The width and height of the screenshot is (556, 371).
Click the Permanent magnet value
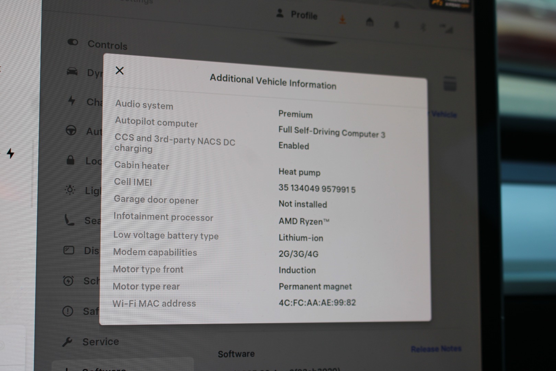(315, 286)
